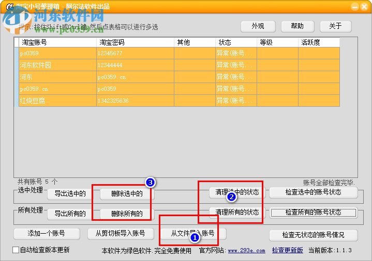Click 清理所有的状态 button

point(237,212)
